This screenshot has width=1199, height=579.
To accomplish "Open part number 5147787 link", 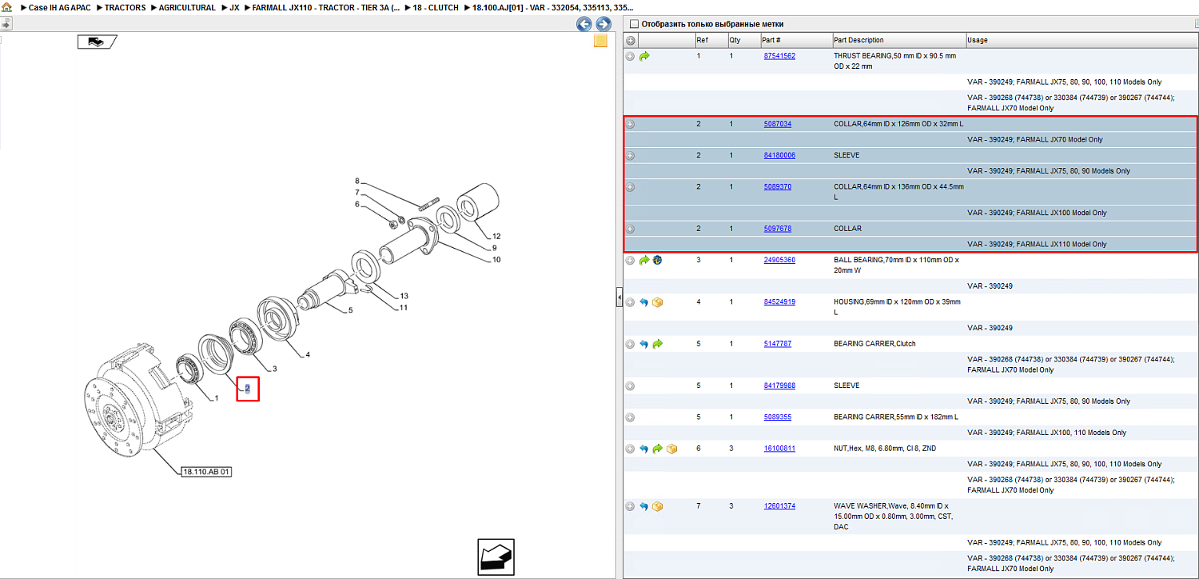I will [778, 344].
